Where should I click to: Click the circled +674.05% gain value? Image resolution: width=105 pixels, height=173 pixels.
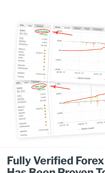[x=42, y=31]
